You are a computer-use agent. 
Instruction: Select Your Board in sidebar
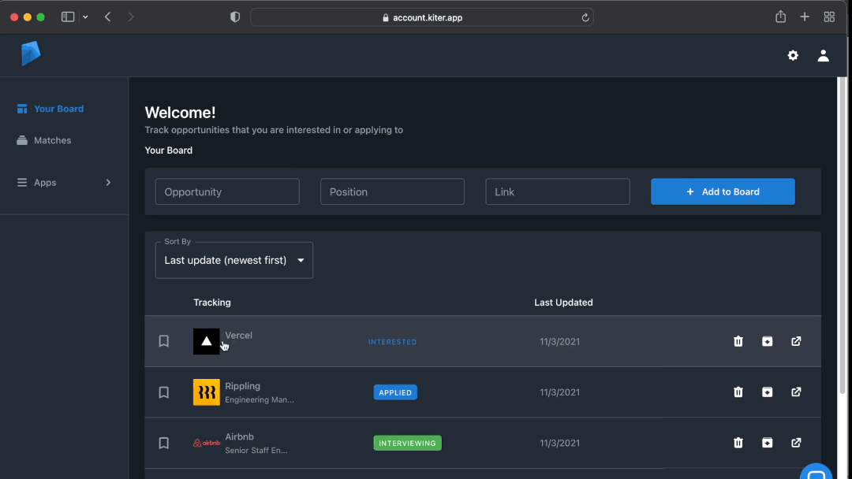point(58,109)
